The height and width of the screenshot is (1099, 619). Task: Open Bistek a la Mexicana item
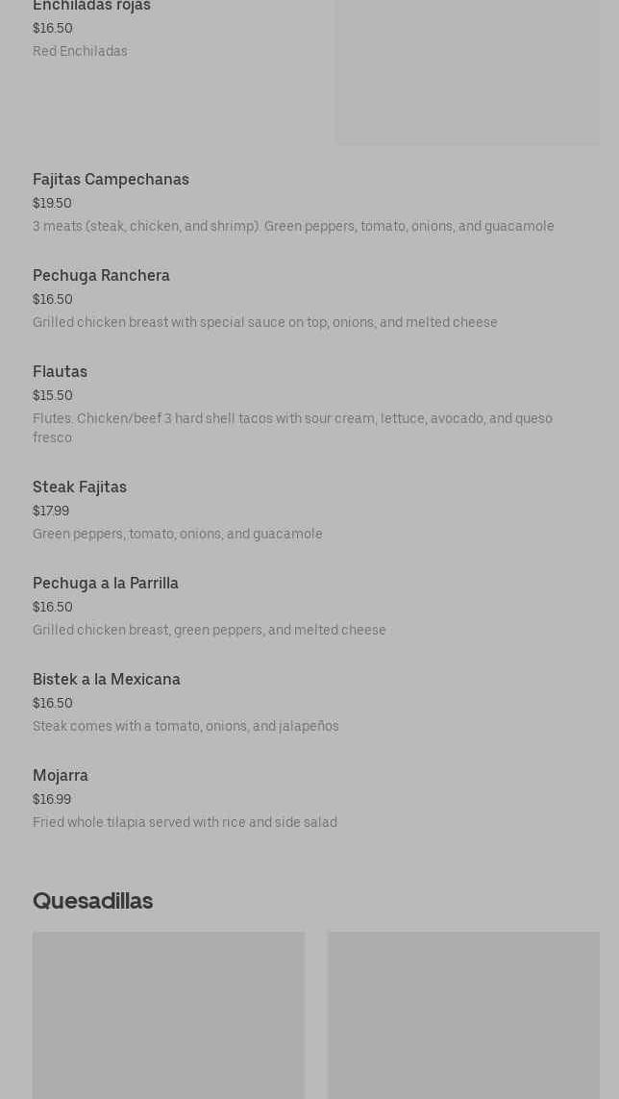(x=107, y=680)
